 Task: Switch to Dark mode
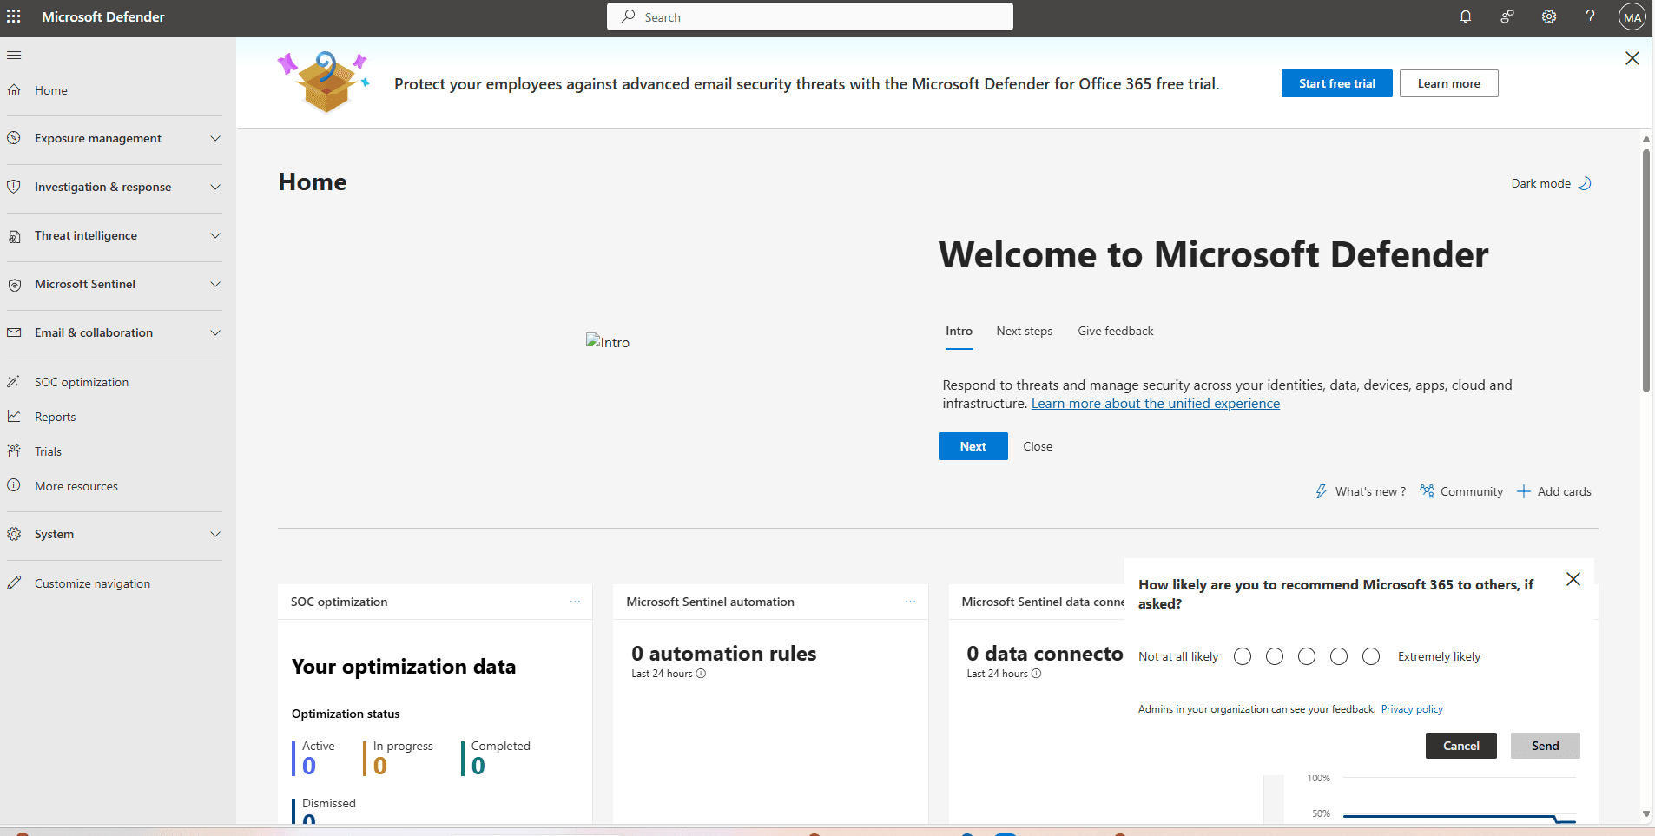[1551, 182]
